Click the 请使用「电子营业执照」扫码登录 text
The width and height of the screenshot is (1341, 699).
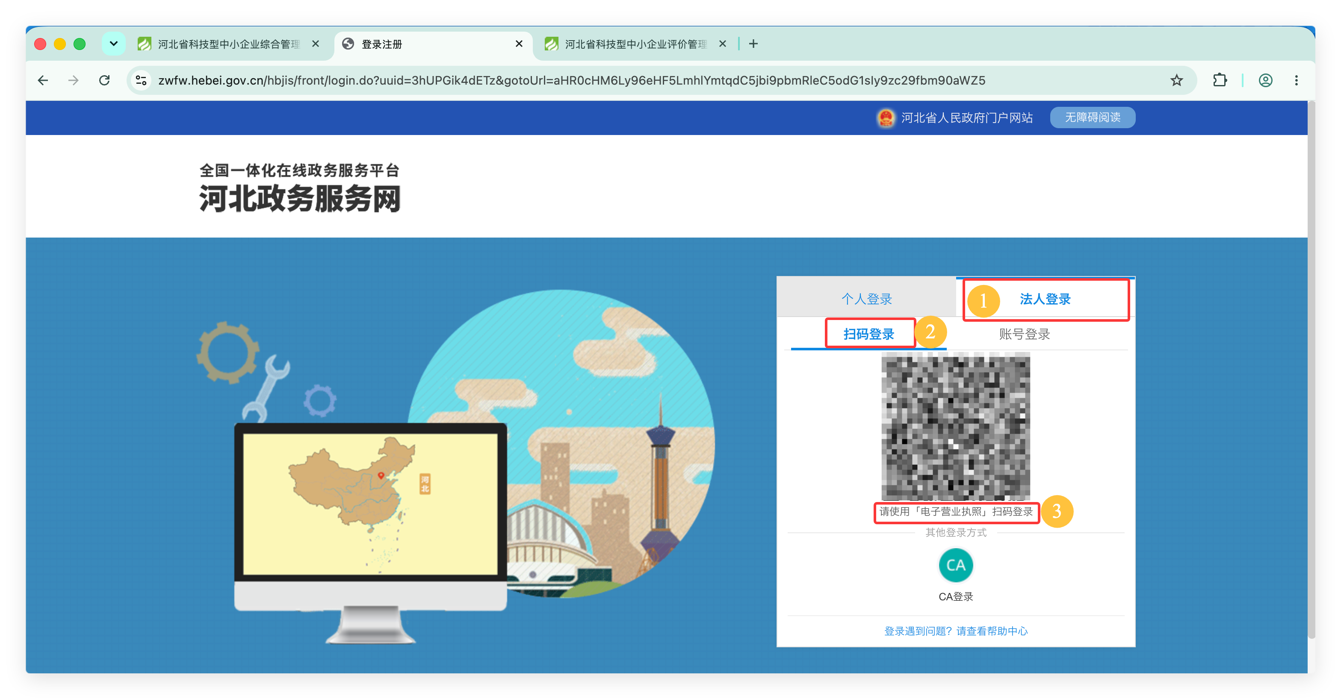point(956,512)
